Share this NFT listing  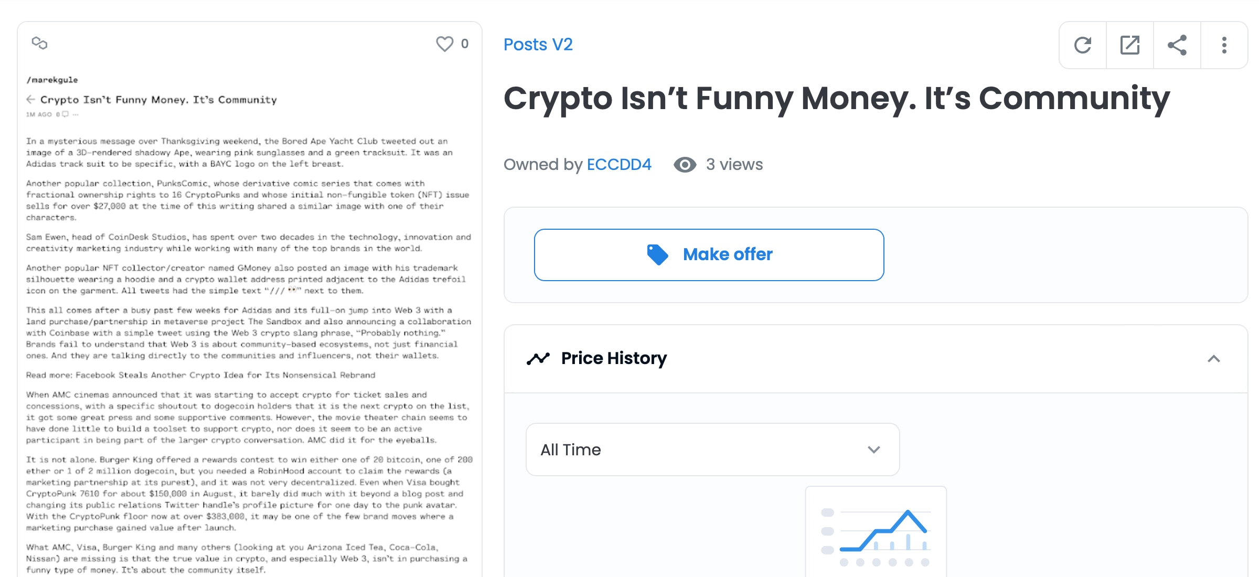(1177, 45)
